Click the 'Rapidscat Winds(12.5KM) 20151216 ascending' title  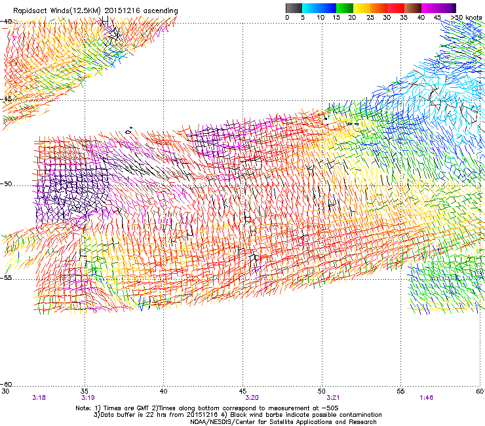tap(96, 11)
